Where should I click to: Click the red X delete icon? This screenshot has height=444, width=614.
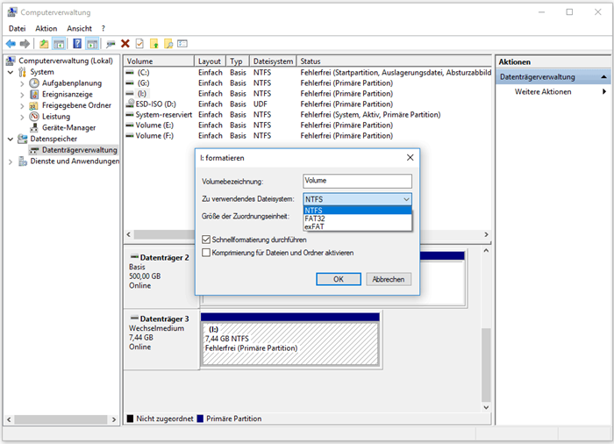click(x=125, y=44)
